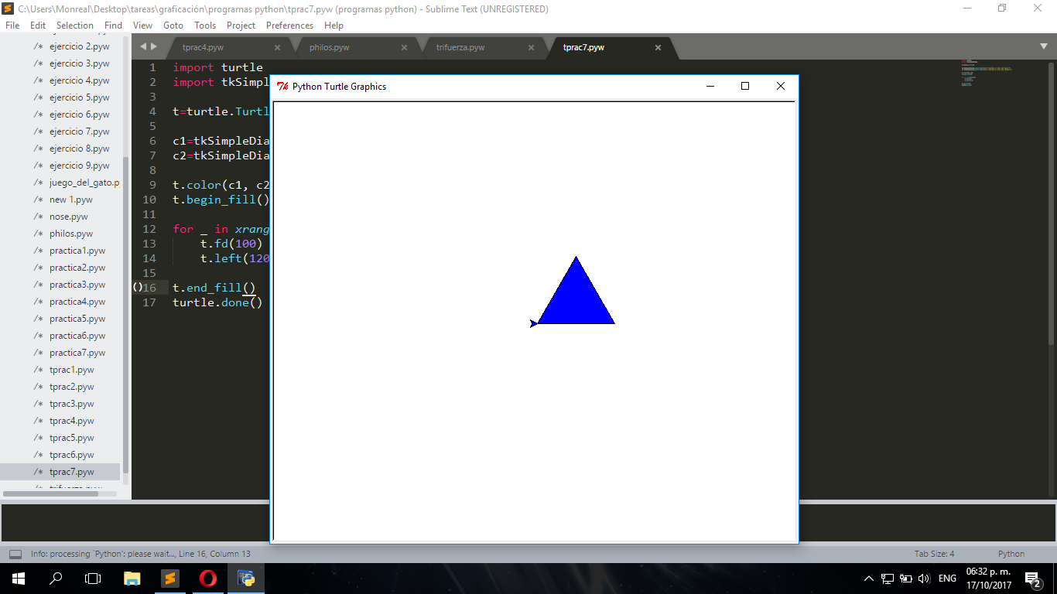Click the turtle arrow cursor shape

(x=534, y=323)
